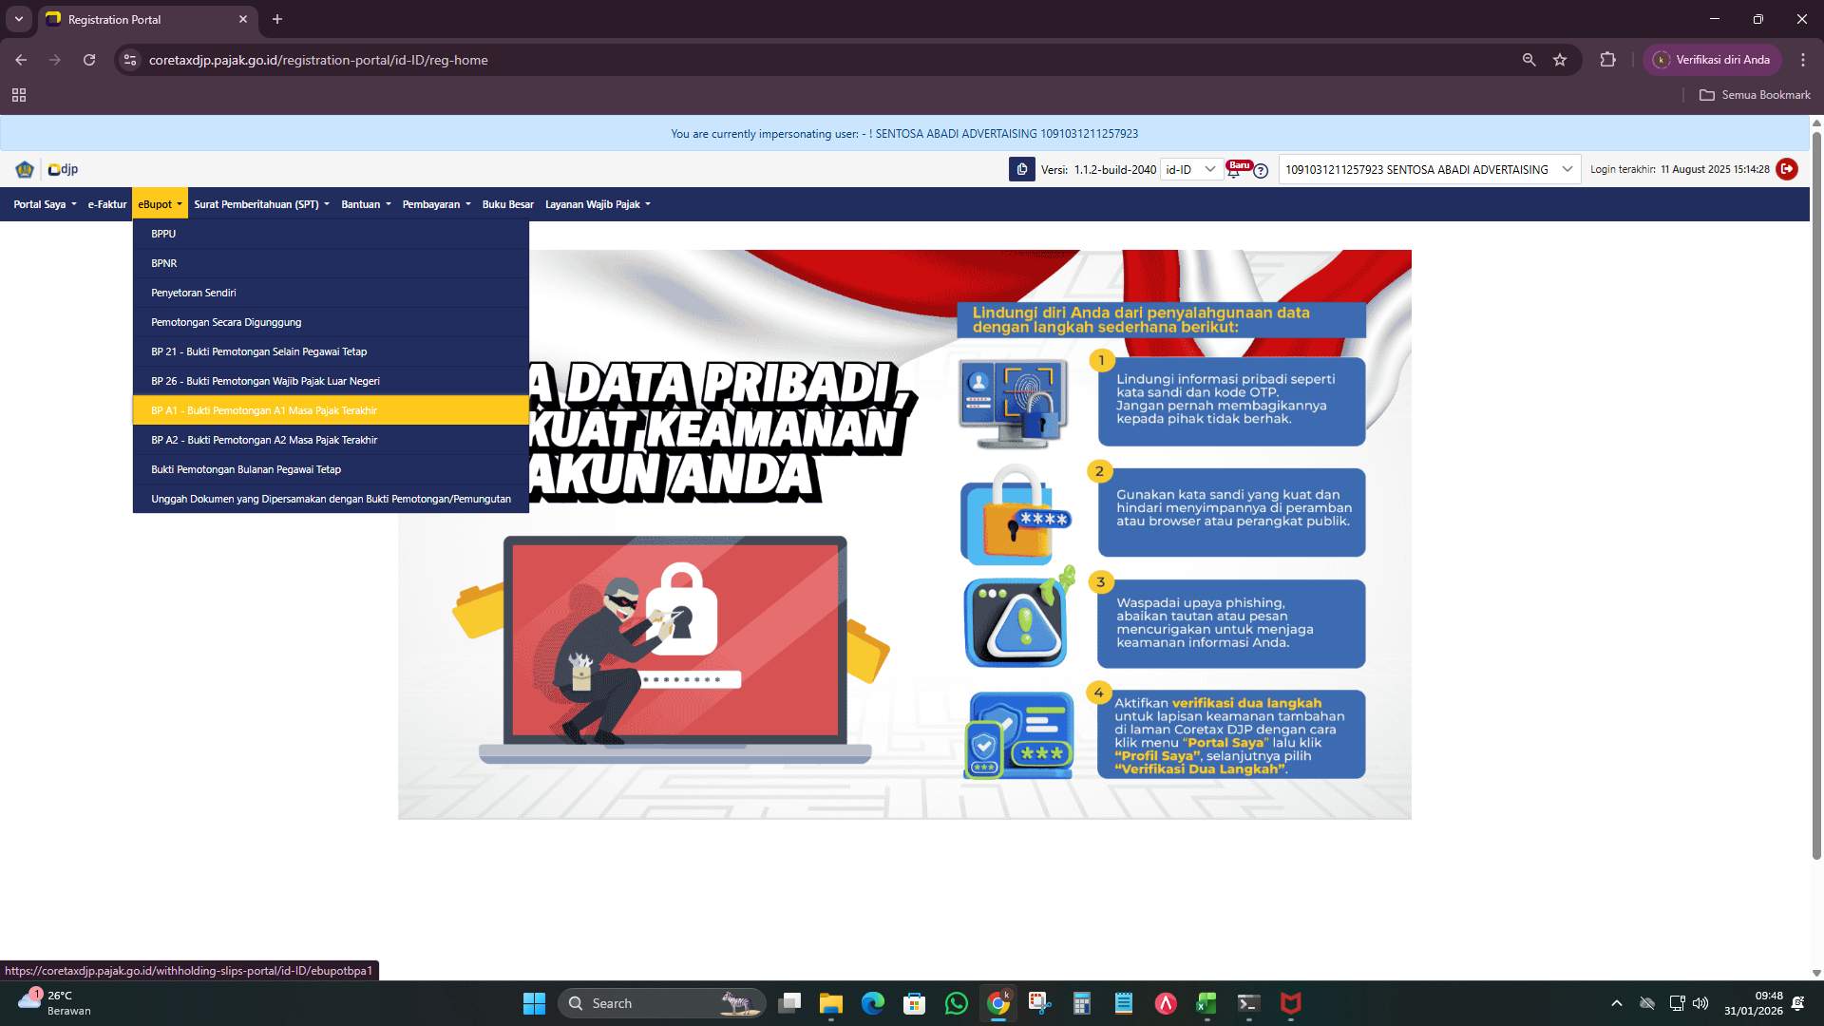Reload the Registration Portal page
Image resolution: width=1824 pixels, height=1026 pixels.
click(89, 59)
